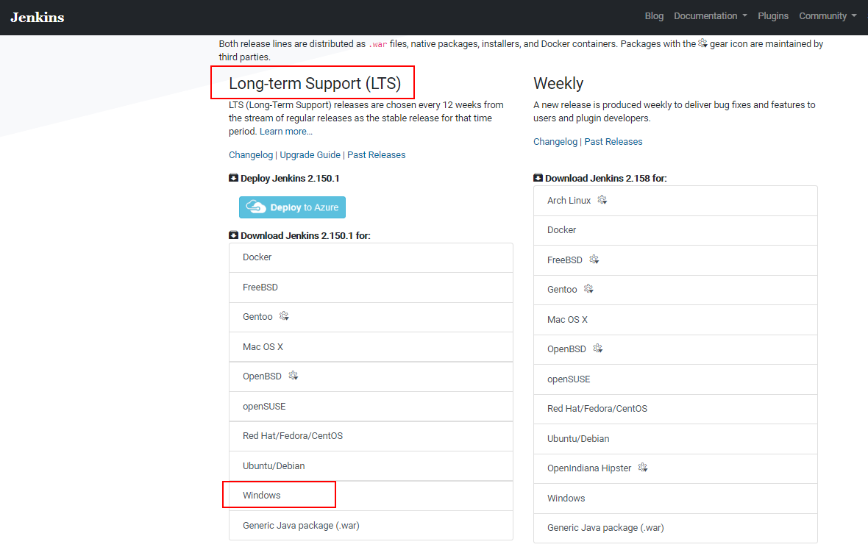Click the Long-term Support (LTS) heading
Viewport: 868px width, 550px height.
(314, 84)
